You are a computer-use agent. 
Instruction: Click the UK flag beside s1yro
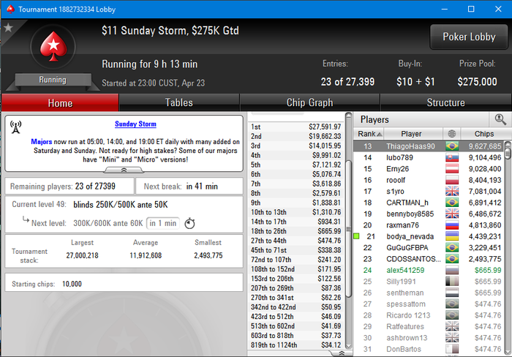(x=452, y=192)
